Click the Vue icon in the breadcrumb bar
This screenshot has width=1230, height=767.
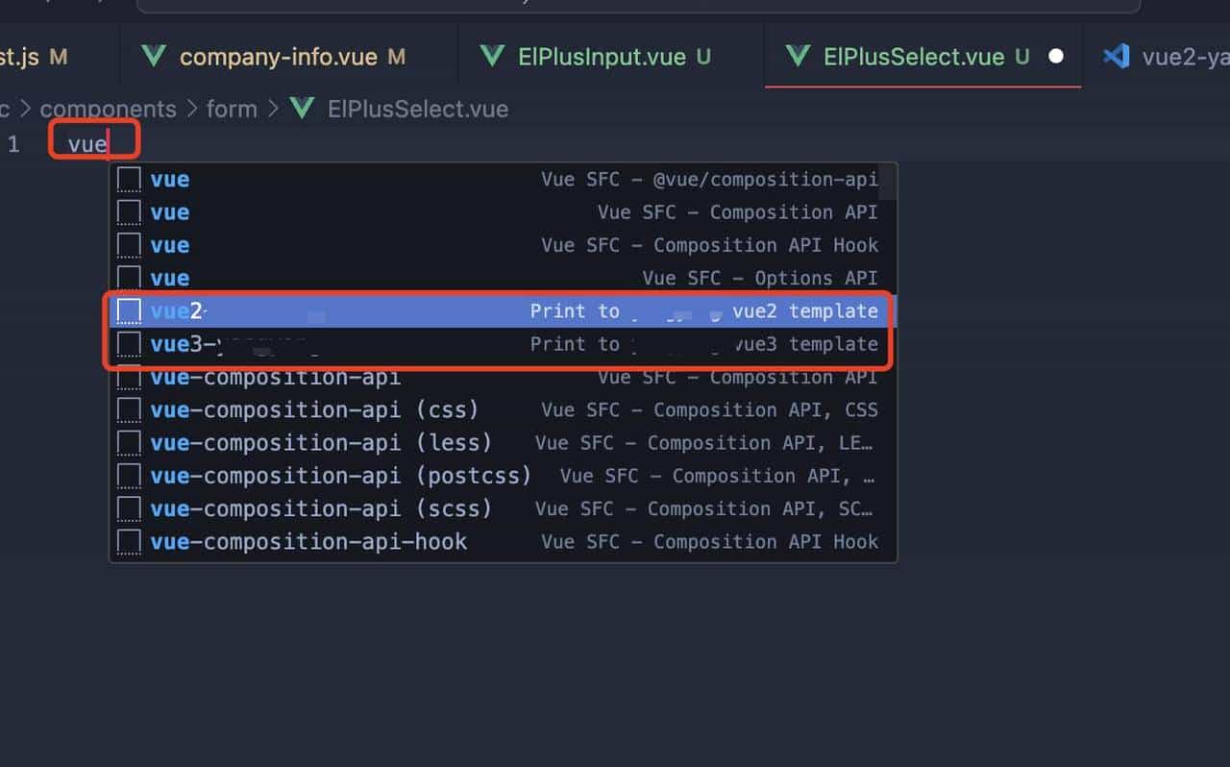(x=302, y=109)
